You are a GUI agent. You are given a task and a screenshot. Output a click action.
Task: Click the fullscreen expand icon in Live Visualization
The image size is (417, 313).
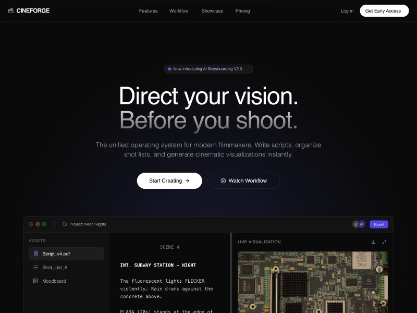384,242
